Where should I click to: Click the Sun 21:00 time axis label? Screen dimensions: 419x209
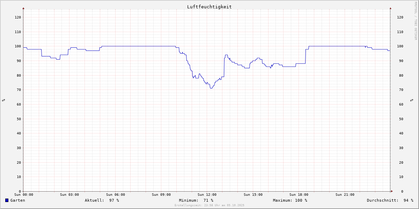coord(345,195)
